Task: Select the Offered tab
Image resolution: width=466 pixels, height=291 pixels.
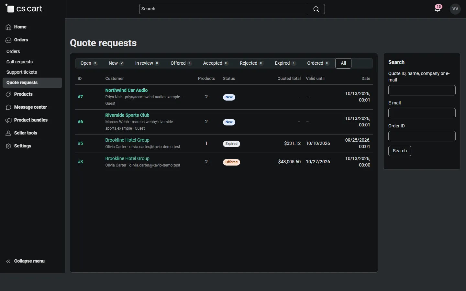Action: point(181,63)
